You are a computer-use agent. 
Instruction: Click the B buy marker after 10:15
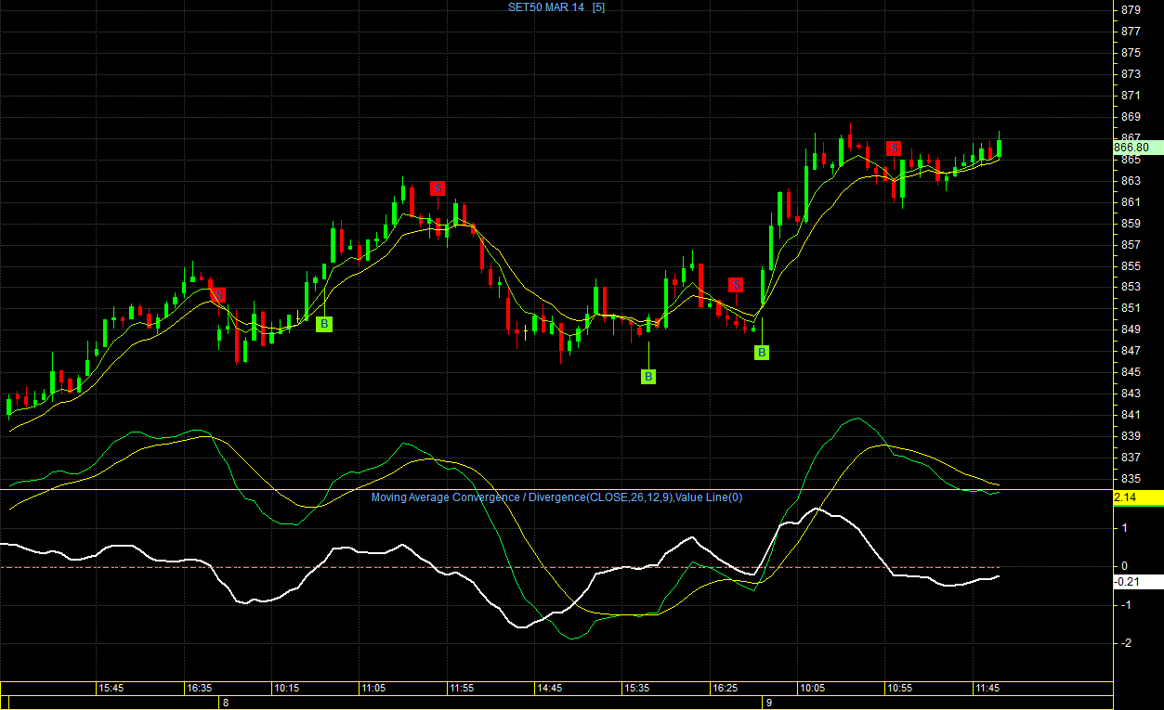[324, 324]
